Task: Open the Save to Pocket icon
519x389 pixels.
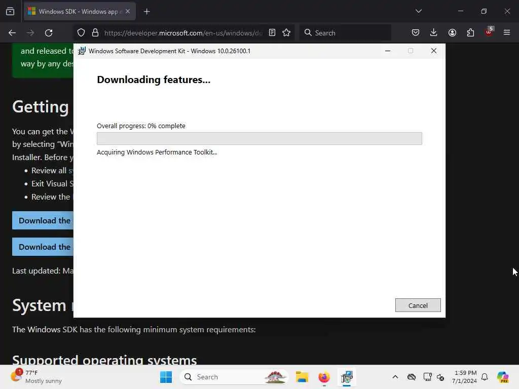Action: pos(416,33)
